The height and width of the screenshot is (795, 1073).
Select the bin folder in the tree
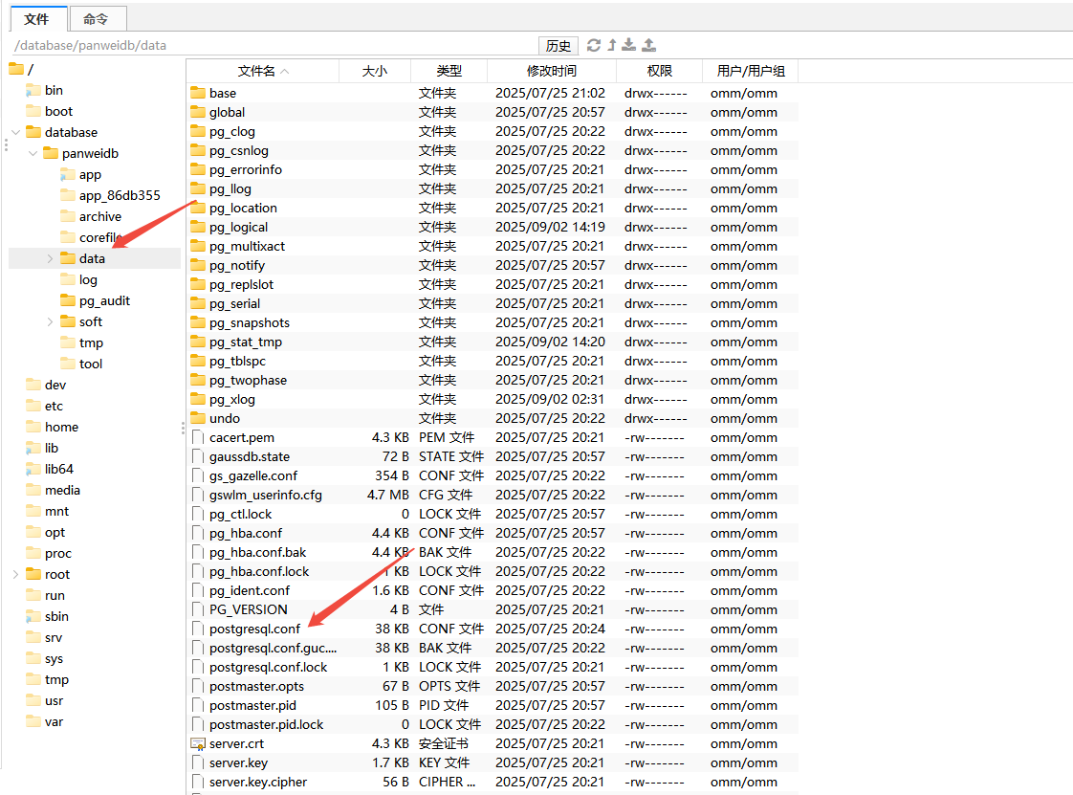[45, 90]
